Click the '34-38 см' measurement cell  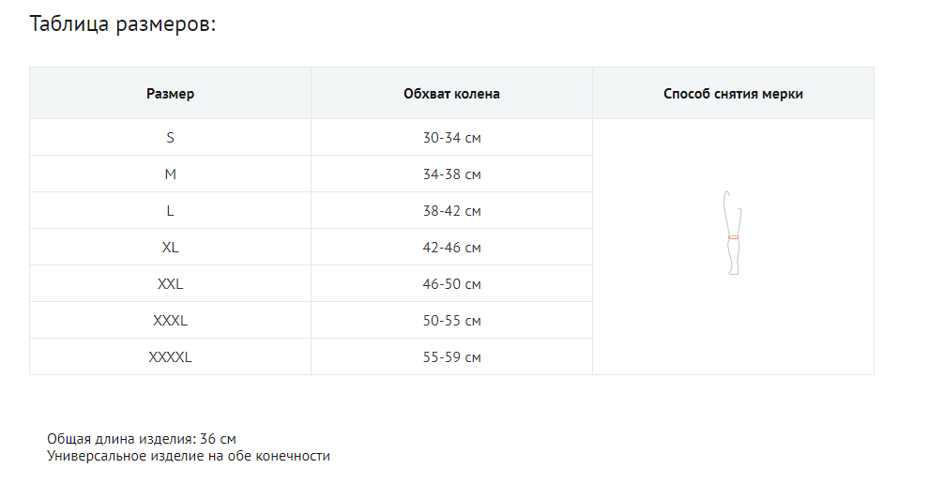tap(451, 174)
